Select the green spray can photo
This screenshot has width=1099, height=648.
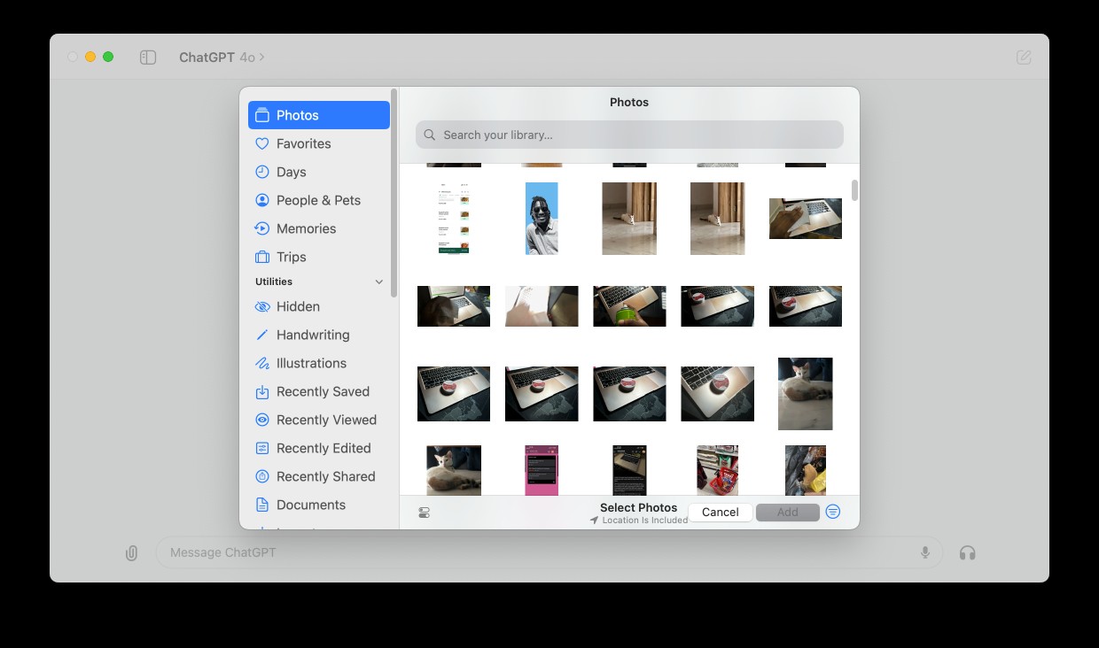[x=629, y=306]
